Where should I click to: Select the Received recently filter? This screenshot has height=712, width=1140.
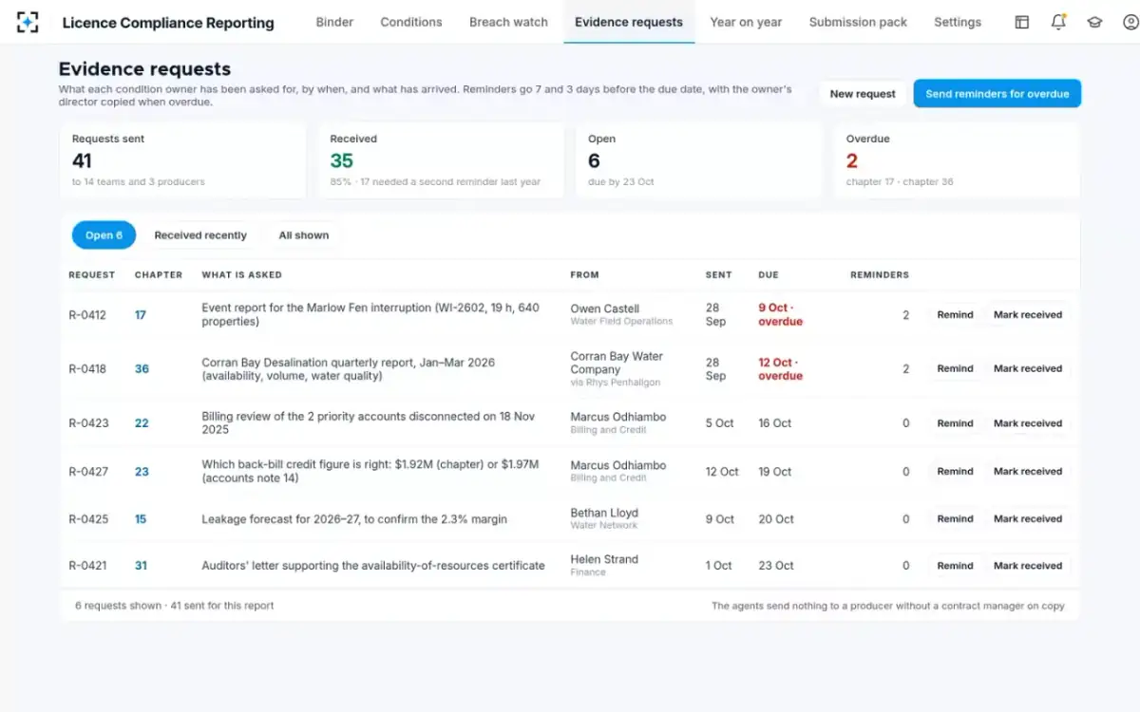point(200,235)
